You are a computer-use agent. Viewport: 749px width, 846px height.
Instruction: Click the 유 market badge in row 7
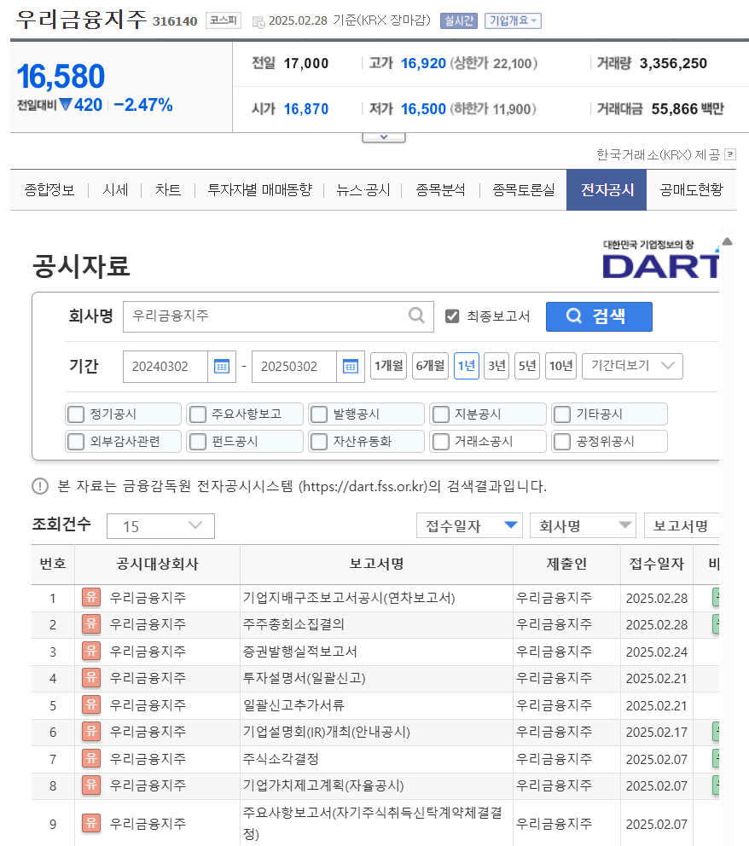(x=91, y=759)
